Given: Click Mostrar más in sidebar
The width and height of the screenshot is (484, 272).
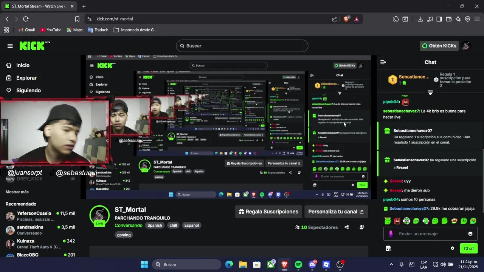Looking at the screenshot, I should pyautogui.click(x=17, y=192).
